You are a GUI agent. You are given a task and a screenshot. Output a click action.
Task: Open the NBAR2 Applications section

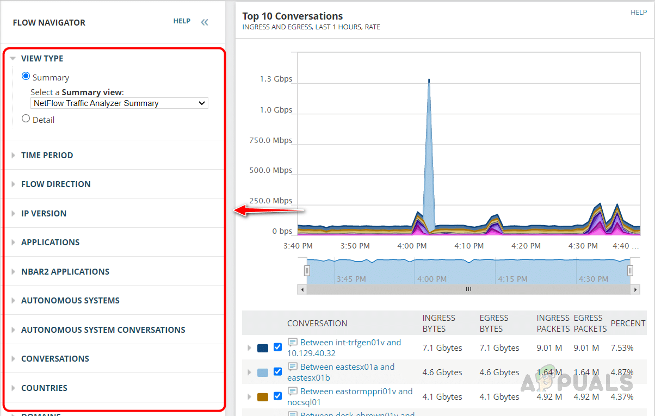(x=65, y=271)
